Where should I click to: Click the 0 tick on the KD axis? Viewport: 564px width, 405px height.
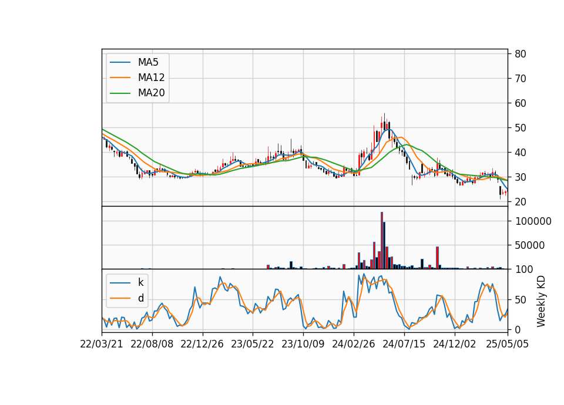tap(518, 329)
